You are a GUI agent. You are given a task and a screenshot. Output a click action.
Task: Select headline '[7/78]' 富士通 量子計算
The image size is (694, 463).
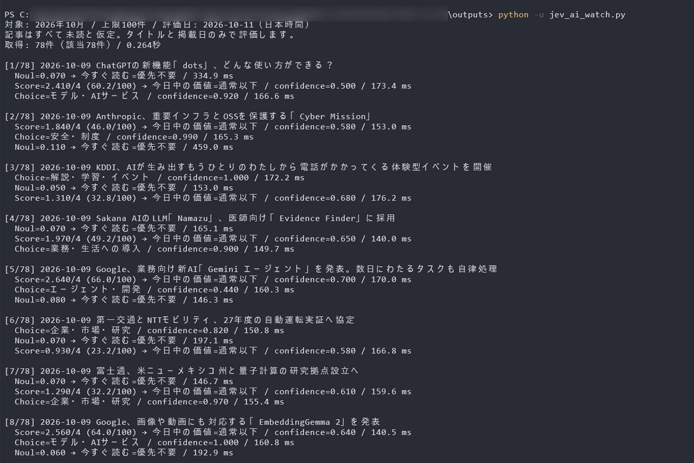(182, 371)
